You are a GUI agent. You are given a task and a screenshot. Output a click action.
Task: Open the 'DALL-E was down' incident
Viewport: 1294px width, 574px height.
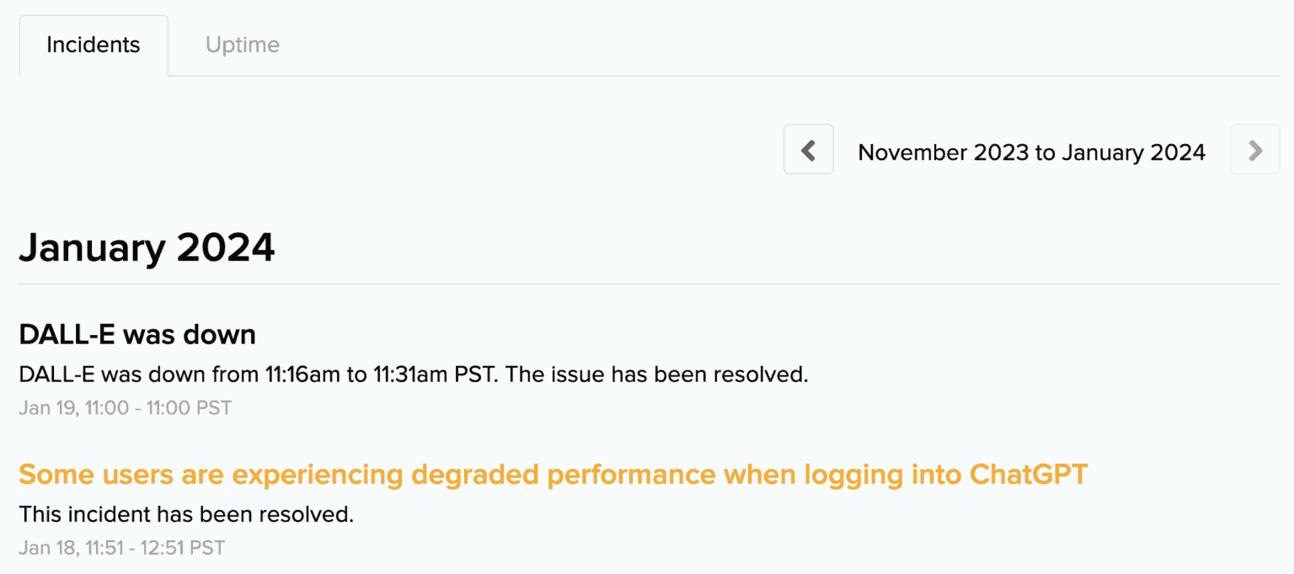(x=137, y=334)
